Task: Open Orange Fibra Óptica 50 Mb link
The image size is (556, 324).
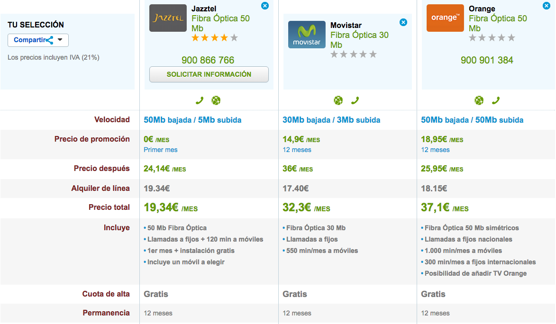Action: 498,23
